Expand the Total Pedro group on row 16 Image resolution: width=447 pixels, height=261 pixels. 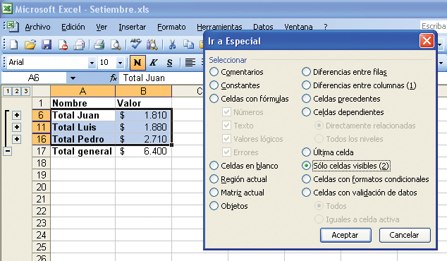point(17,139)
